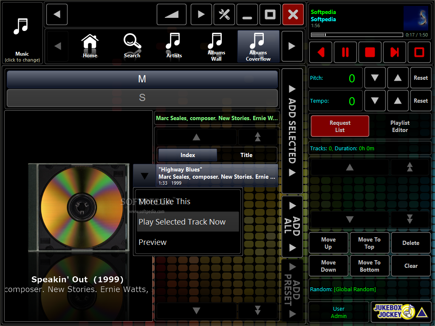435x326 pixels.
Task: Click the ADD SELECTED button
Action: pos(292,131)
